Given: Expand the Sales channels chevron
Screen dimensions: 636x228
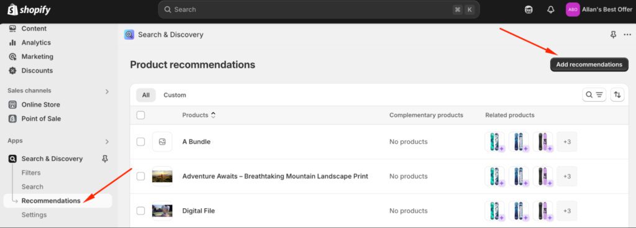Looking at the screenshot, I should click(x=107, y=91).
